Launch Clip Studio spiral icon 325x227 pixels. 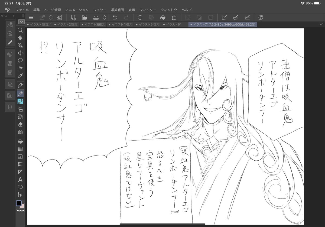(59, 17)
